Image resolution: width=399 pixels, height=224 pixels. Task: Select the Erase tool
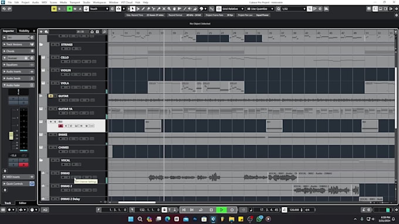click(x=148, y=9)
